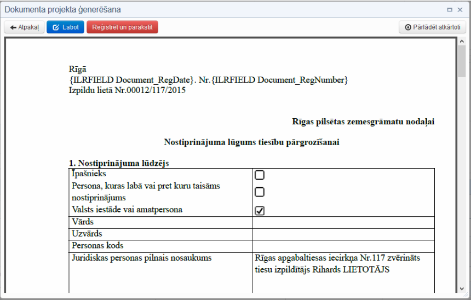Click the Pārlādēt atkārtoti reload button
This screenshot has height=300, width=471.
(432, 27)
